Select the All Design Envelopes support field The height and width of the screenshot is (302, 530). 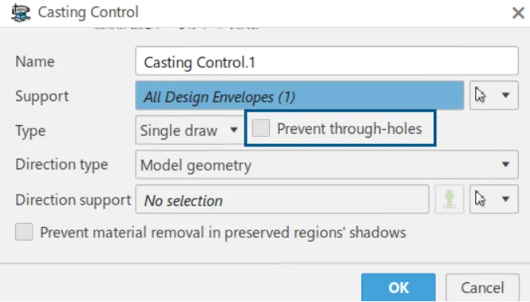pos(299,96)
